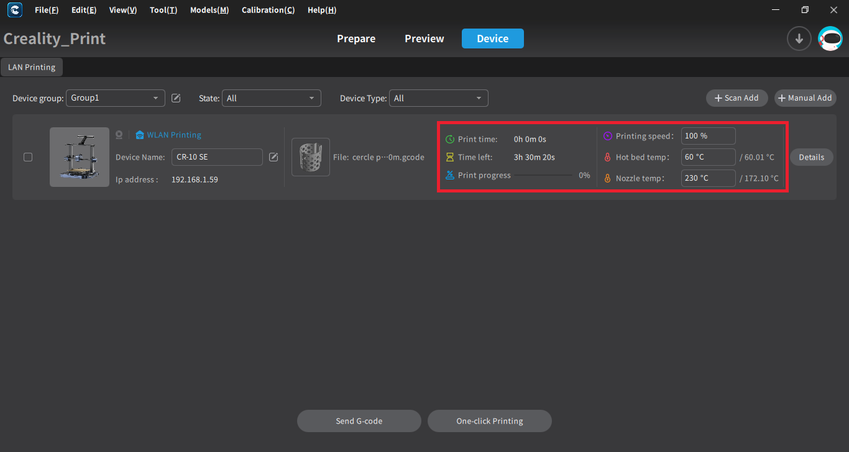Click the Creality Print logo icon
This screenshot has height=452, width=849.
(x=15, y=10)
